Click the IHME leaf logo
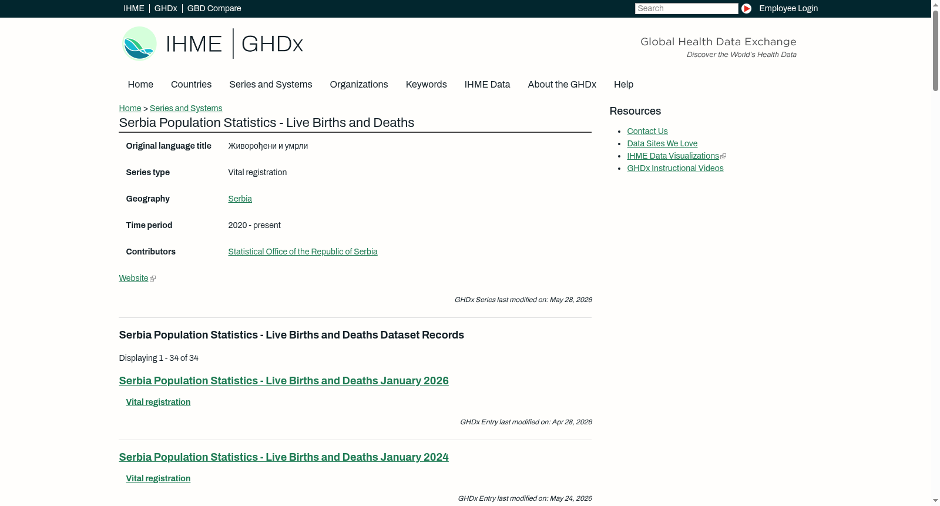The height and width of the screenshot is (506, 940). tap(140, 43)
